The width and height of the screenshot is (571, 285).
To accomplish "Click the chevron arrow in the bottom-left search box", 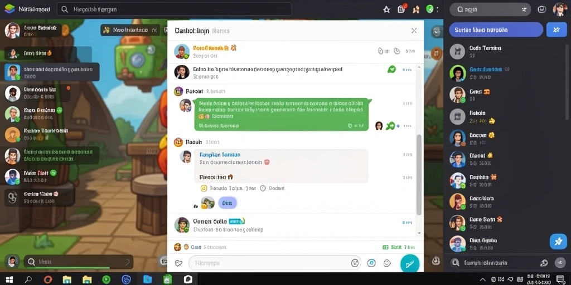I will pyautogui.click(x=128, y=262).
